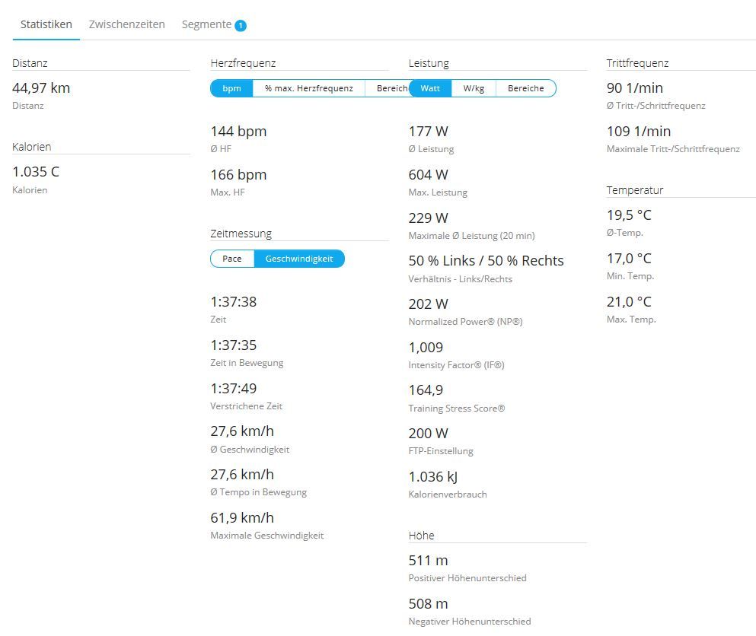This screenshot has width=756, height=636.
Task: Select Geschwindigkeit in Zeitmessung
Action: 298,259
